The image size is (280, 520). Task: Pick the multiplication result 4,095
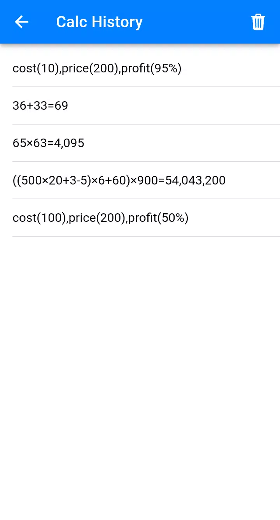(49, 143)
